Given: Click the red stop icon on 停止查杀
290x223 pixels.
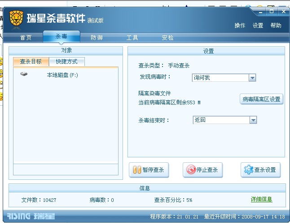Looking at the screenshot, I should [191, 169].
